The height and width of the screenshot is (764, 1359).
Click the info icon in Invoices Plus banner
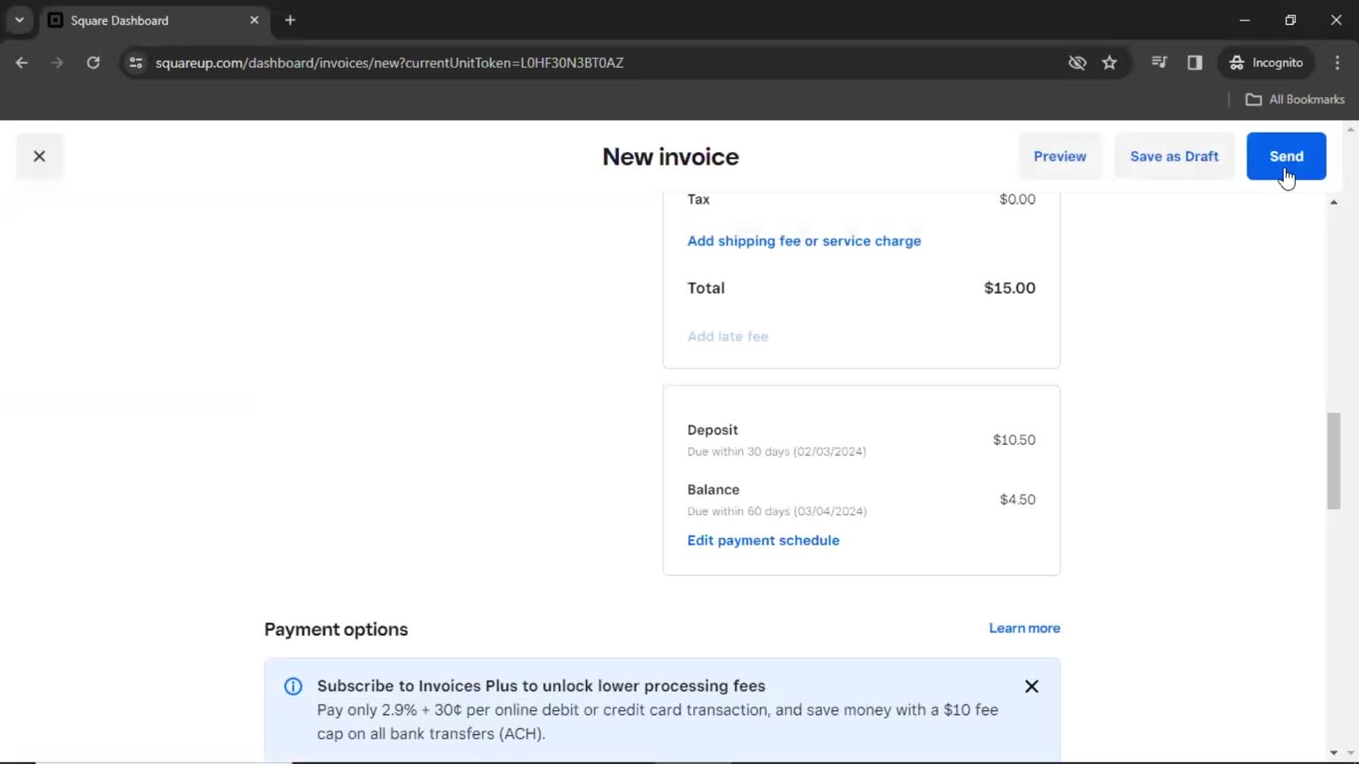coord(293,686)
